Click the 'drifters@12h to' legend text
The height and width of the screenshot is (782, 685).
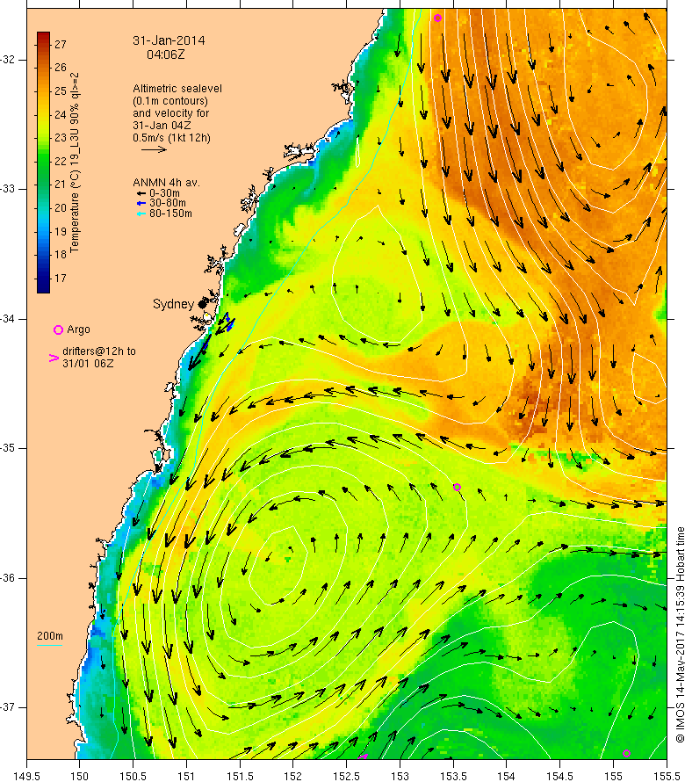(x=99, y=351)
